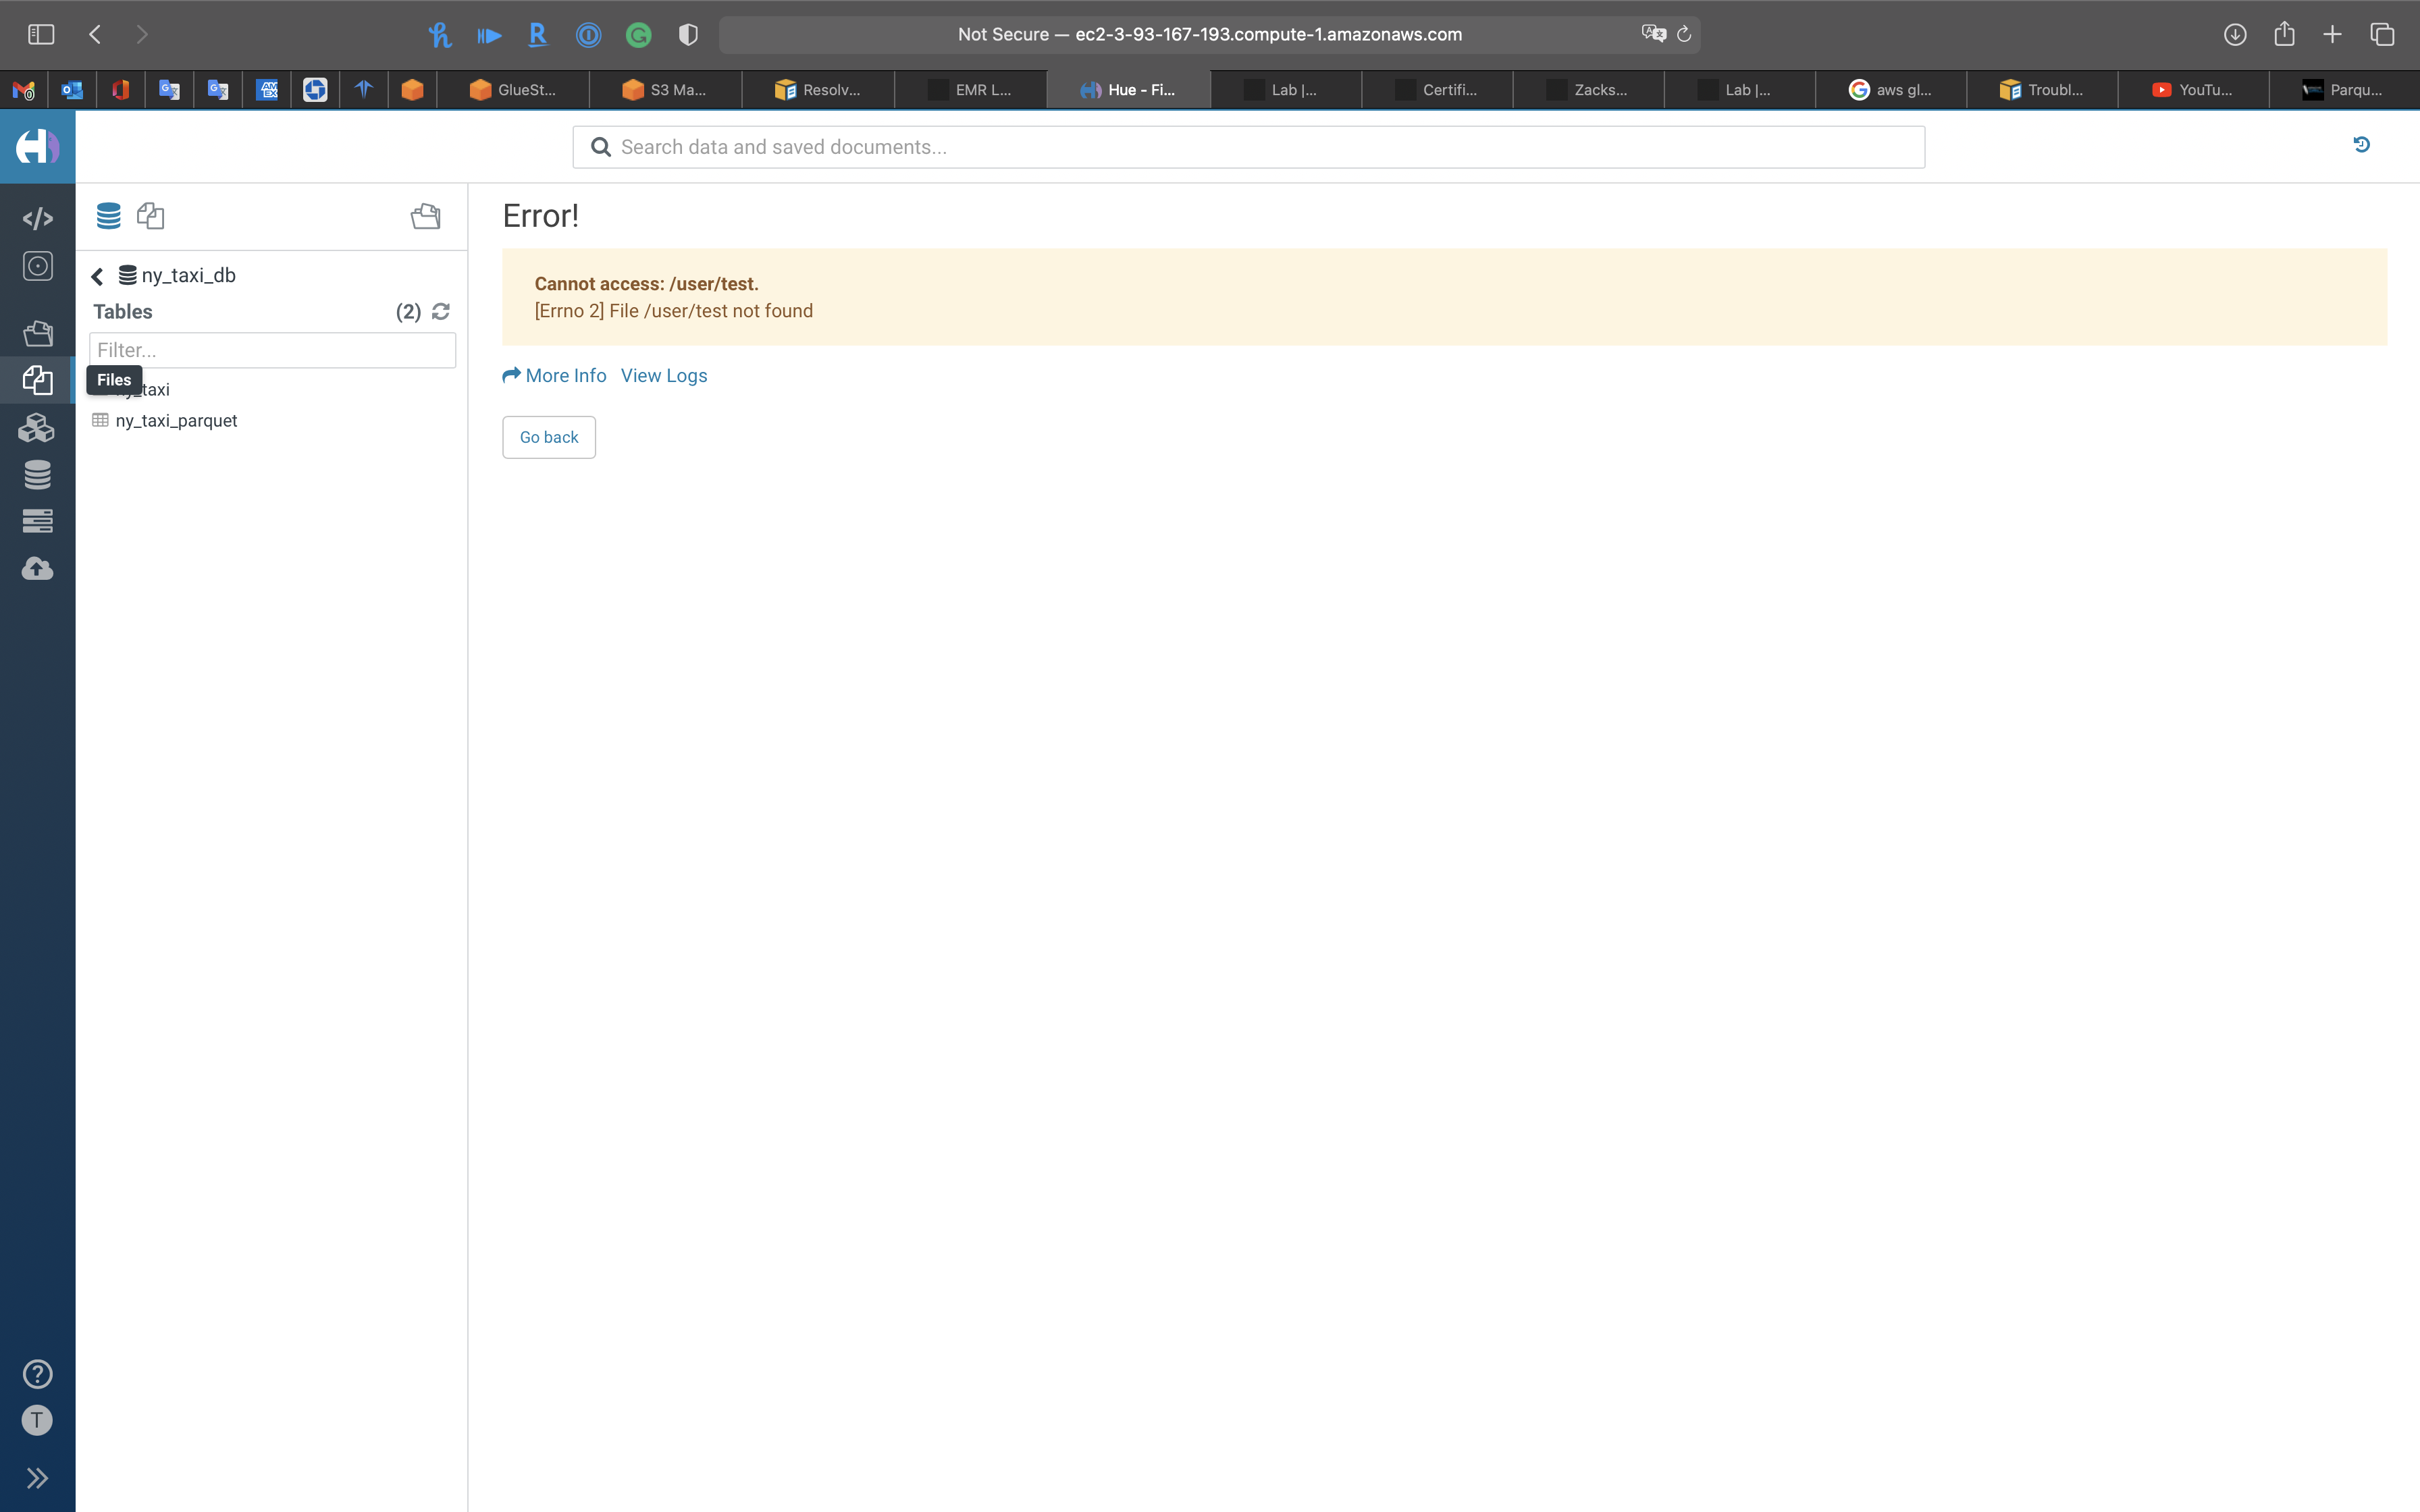Go back from ny_taxi_db database
This screenshot has width=2420, height=1512.
point(97,276)
